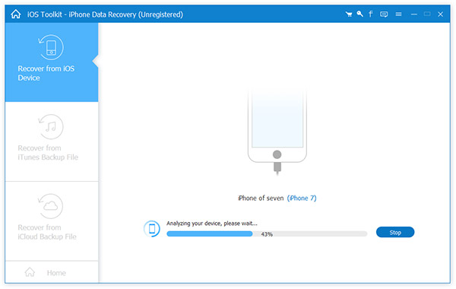Open the Facebook share icon
This screenshot has width=456, height=289.
tap(371, 14)
